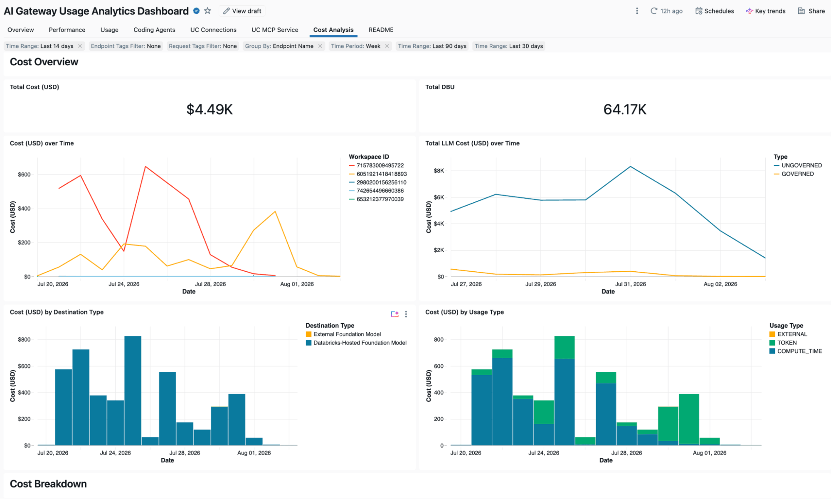Viewport: 831px width, 499px height.
Task: Star the dashboard as favorite
Action: 207,11
